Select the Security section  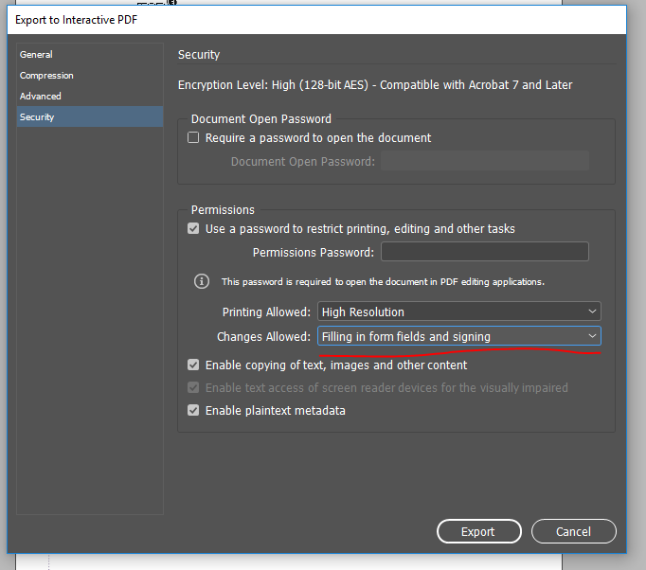(37, 117)
